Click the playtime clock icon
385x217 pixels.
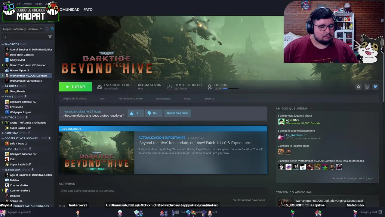point(169,87)
